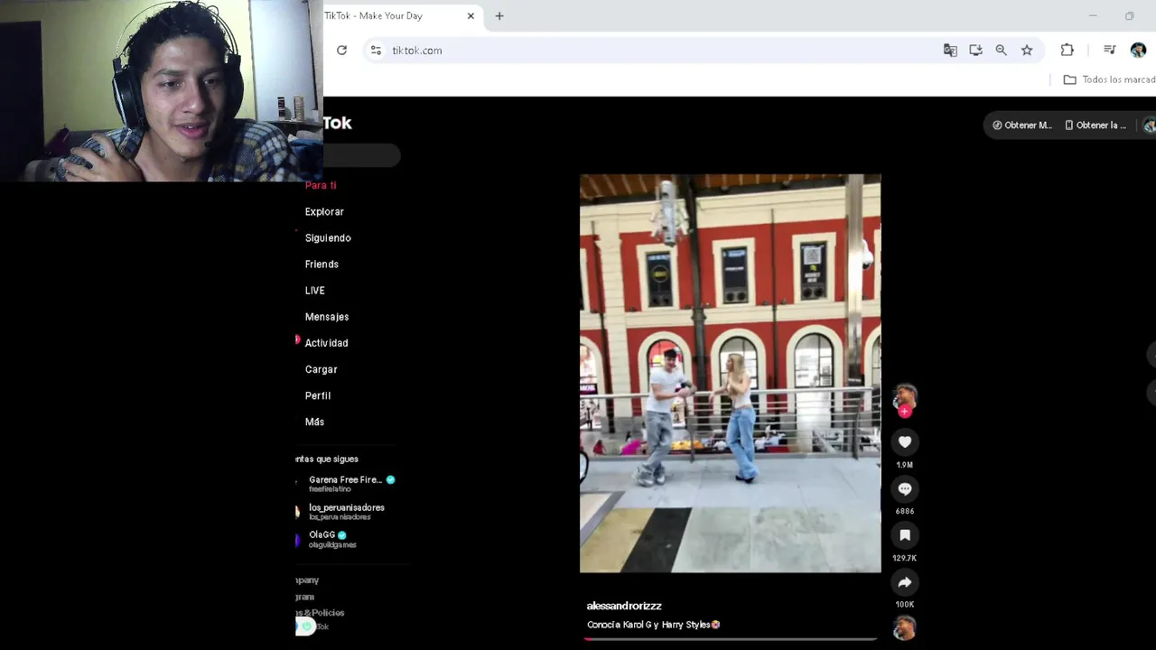Click the Conocía Karol G y Harry Styles caption
1156x650 pixels.
[x=653, y=625]
